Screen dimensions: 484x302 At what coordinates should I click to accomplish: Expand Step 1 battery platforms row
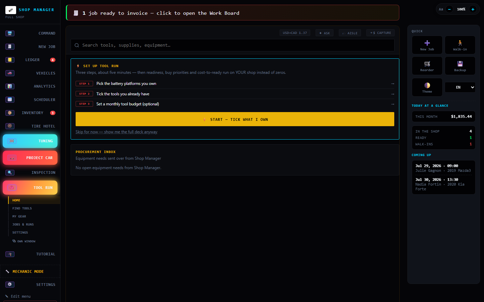coord(235,84)
